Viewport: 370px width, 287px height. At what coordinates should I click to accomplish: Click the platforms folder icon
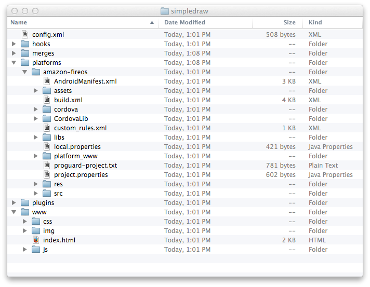click(x=25, y=62)
